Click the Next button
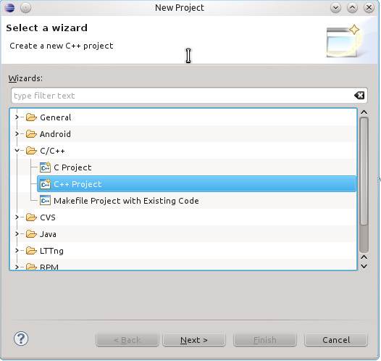Image resolution: width=381 pixels, height=361 pixels. [194, 339]
